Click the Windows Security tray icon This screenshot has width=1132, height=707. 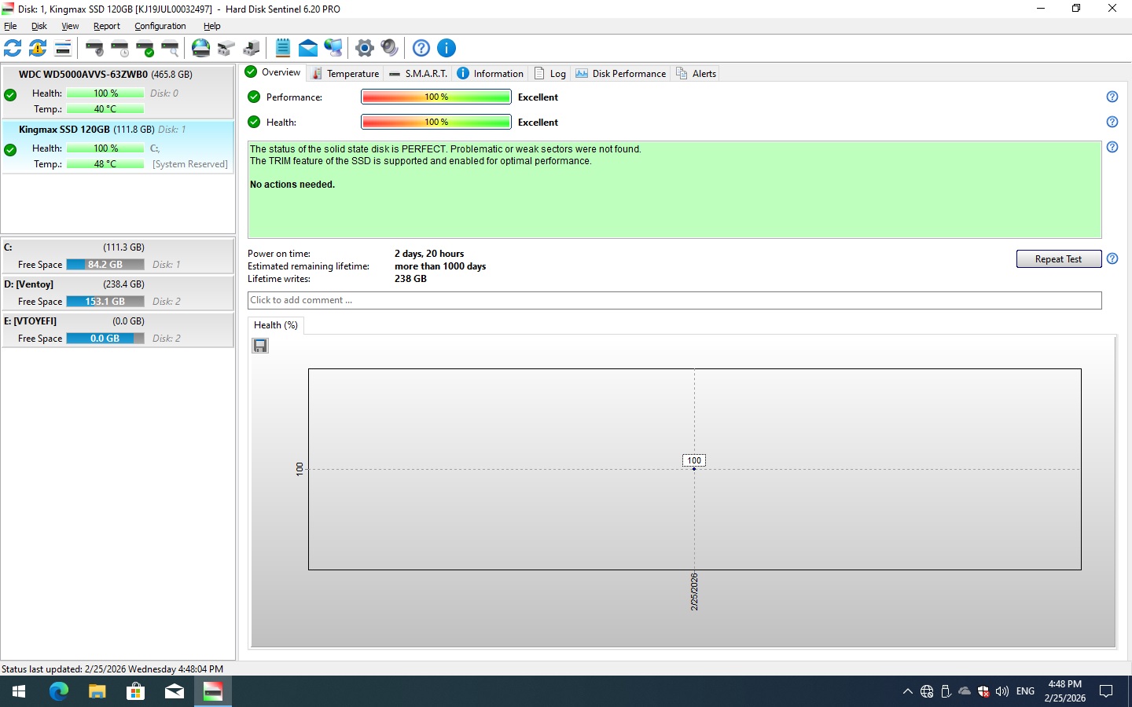[983, 691]
